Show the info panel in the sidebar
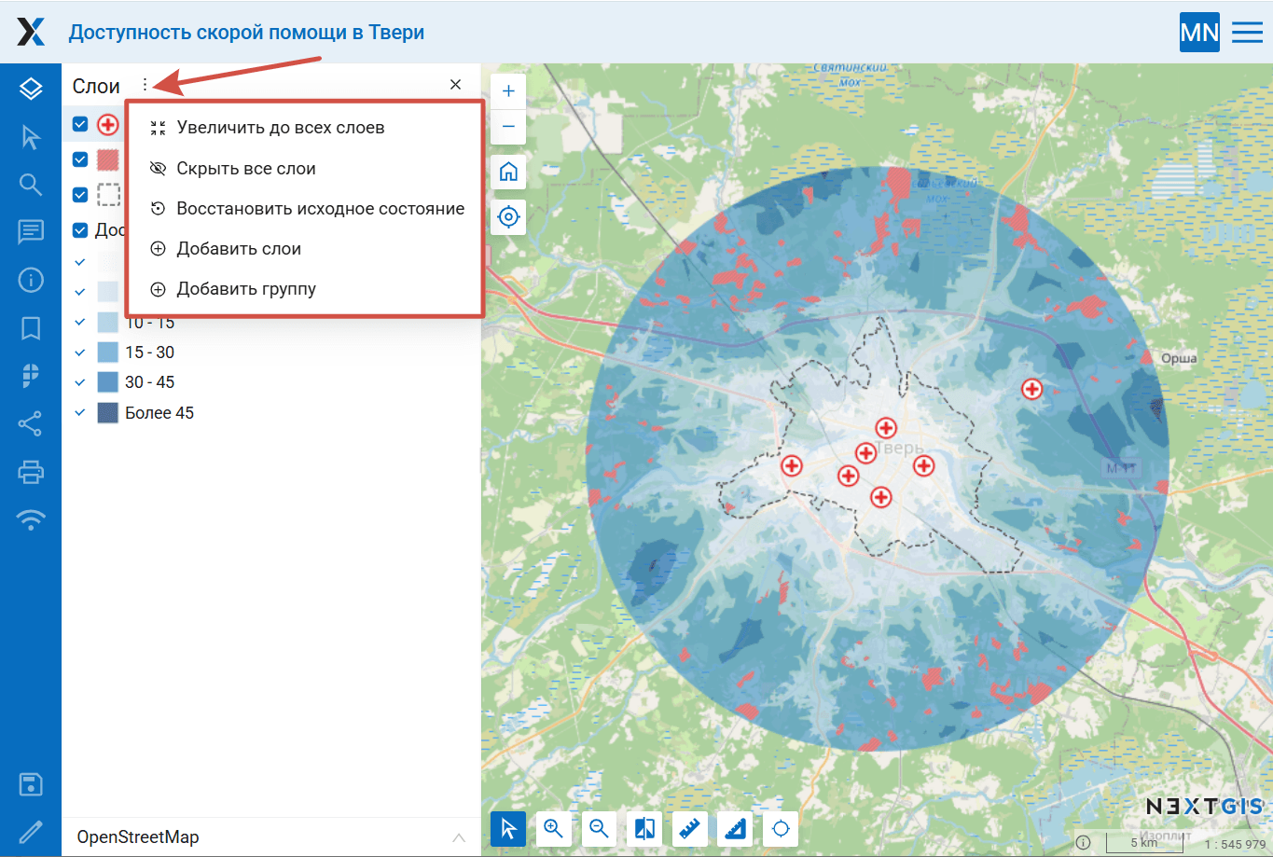Image resolution: width=1273 pixels, height=857 pixels. point(31,280)
